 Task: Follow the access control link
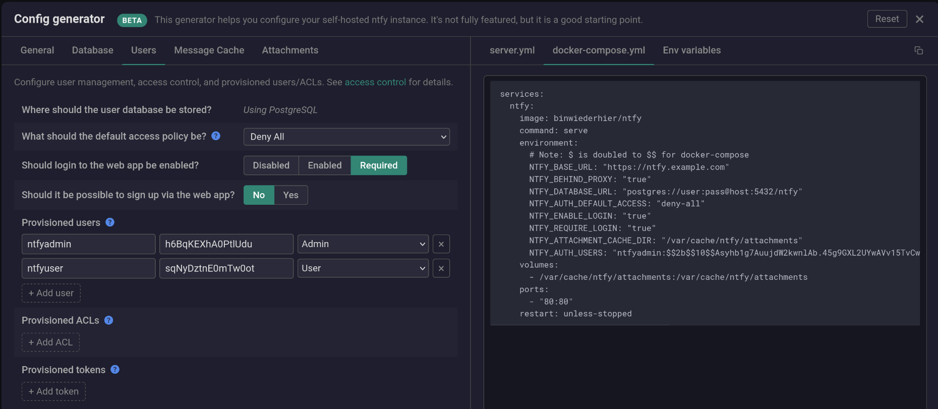pyautogui.click(x=375, y=82)
